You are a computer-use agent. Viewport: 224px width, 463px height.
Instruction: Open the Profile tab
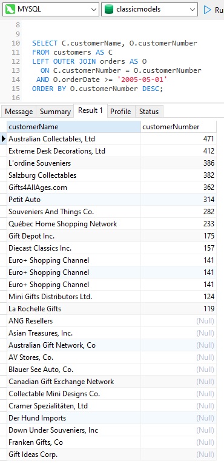(120, 112)
